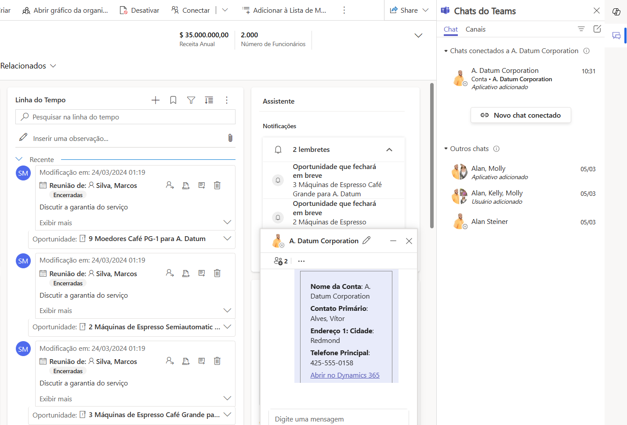
Task: Open the Relacionados dropdown
Action: pos(28,66)
